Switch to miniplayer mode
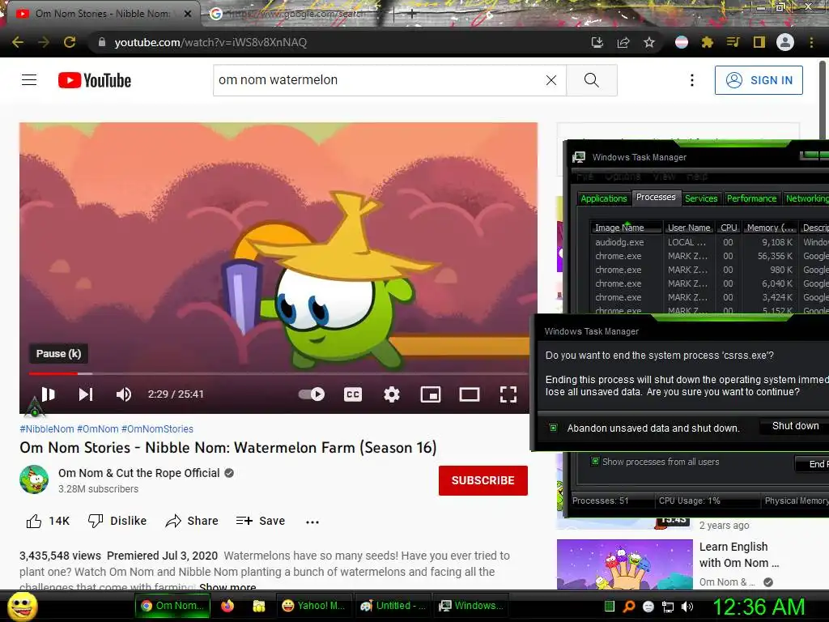This screenshot has width=829, height=622. pyautogui.click(x=431, y=394)
